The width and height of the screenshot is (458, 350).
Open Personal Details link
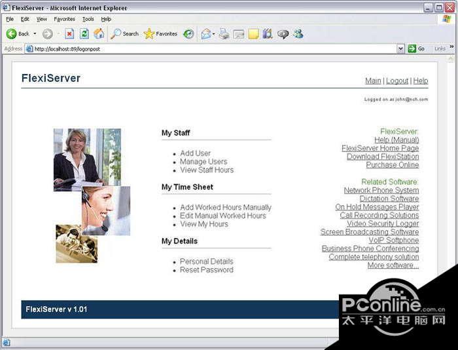tap(207, 262)
